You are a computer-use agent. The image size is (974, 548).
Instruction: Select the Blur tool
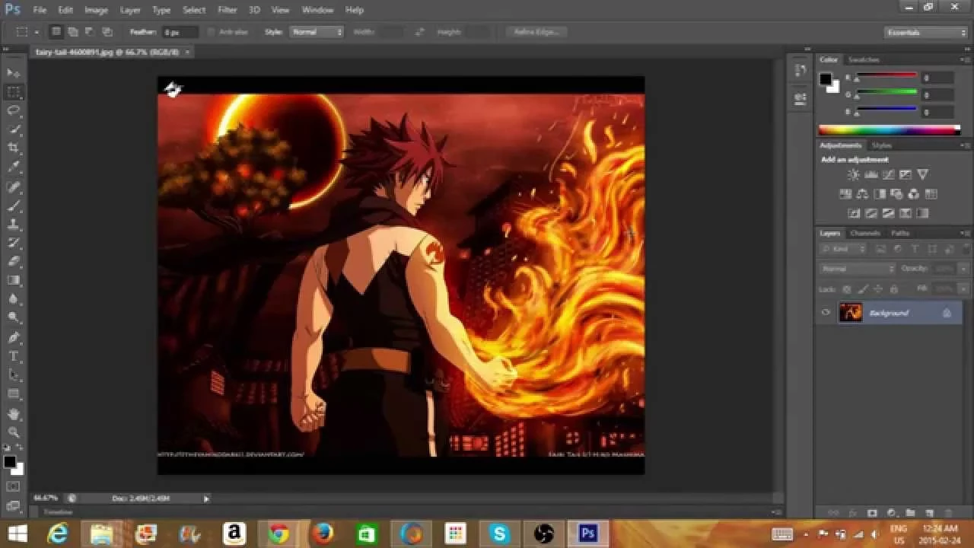[x=14, y=299]
